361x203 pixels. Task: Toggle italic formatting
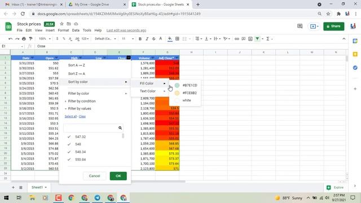click(147, 39)
